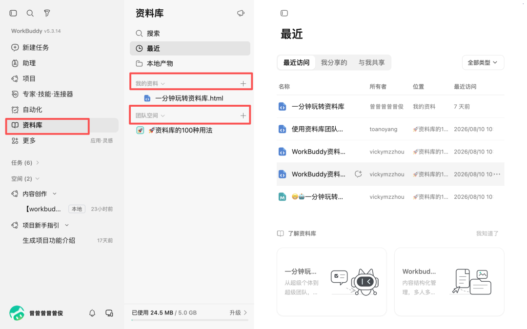
Task: Click the sync icon in the highlighted WorkBuddy资料... row
Action: pos(358,174)
